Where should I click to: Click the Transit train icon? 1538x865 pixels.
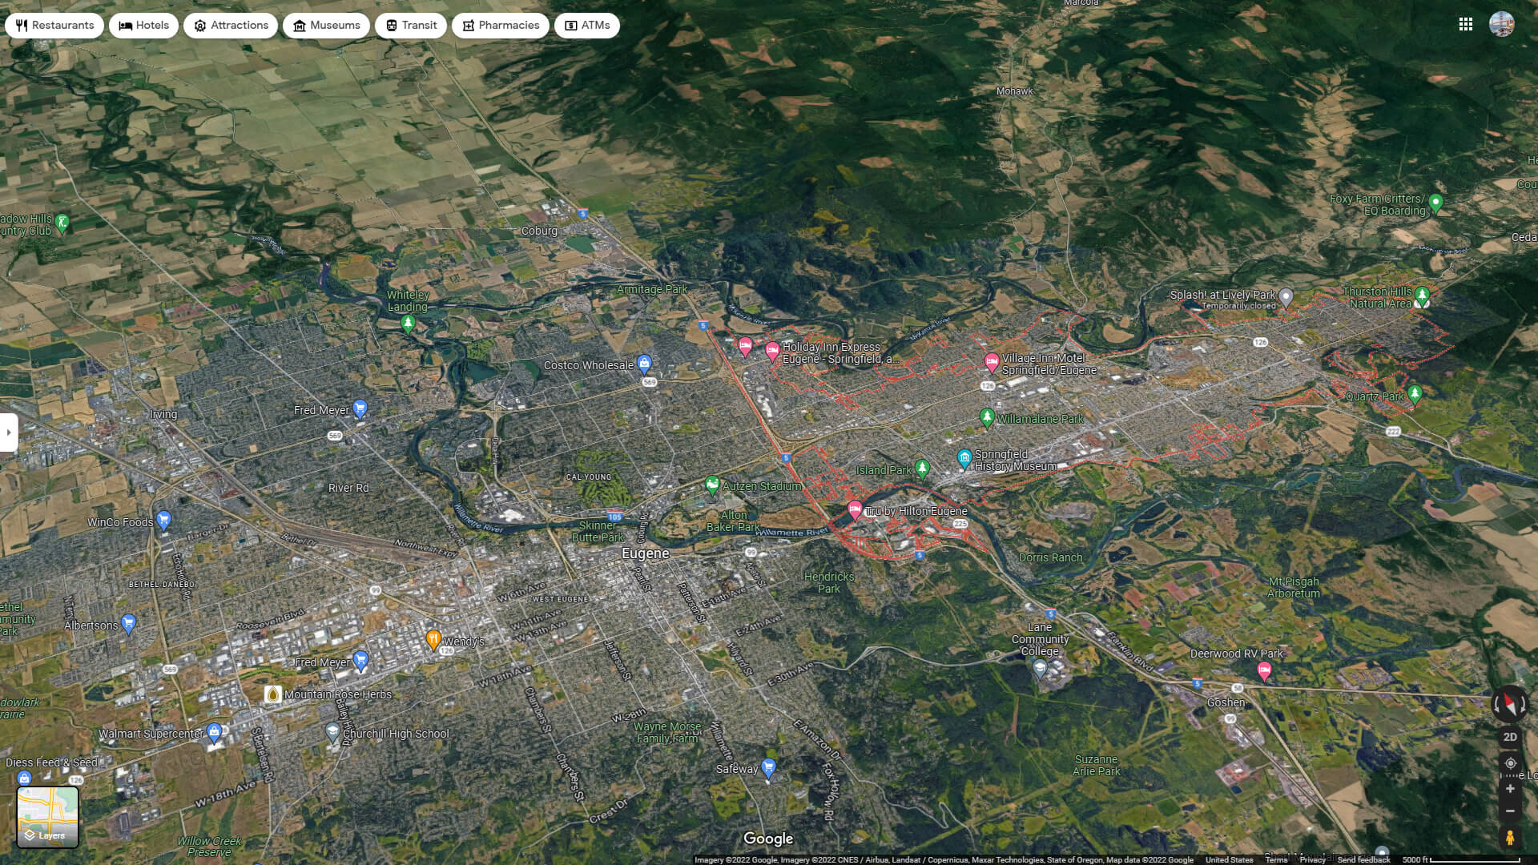pyautogui.click(x=390, y=25)
